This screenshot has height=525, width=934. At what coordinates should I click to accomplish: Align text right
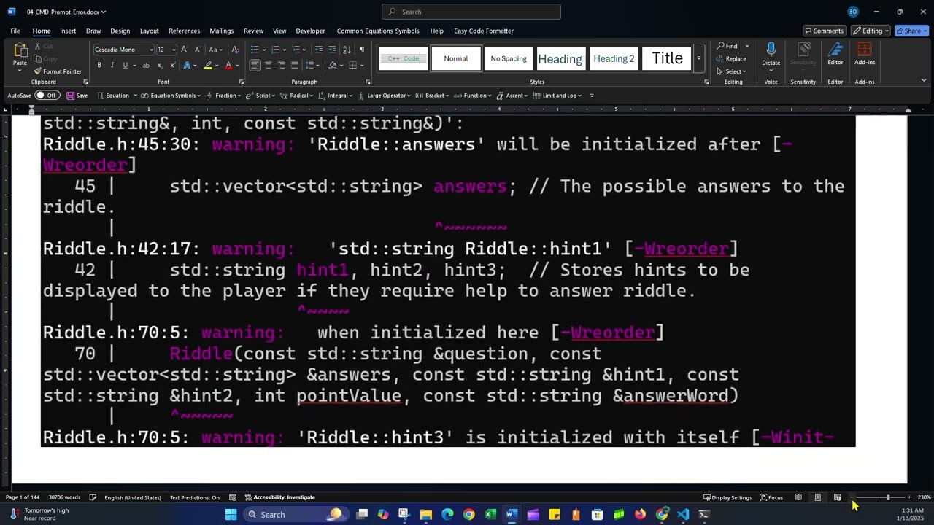[x=281, y=66]
